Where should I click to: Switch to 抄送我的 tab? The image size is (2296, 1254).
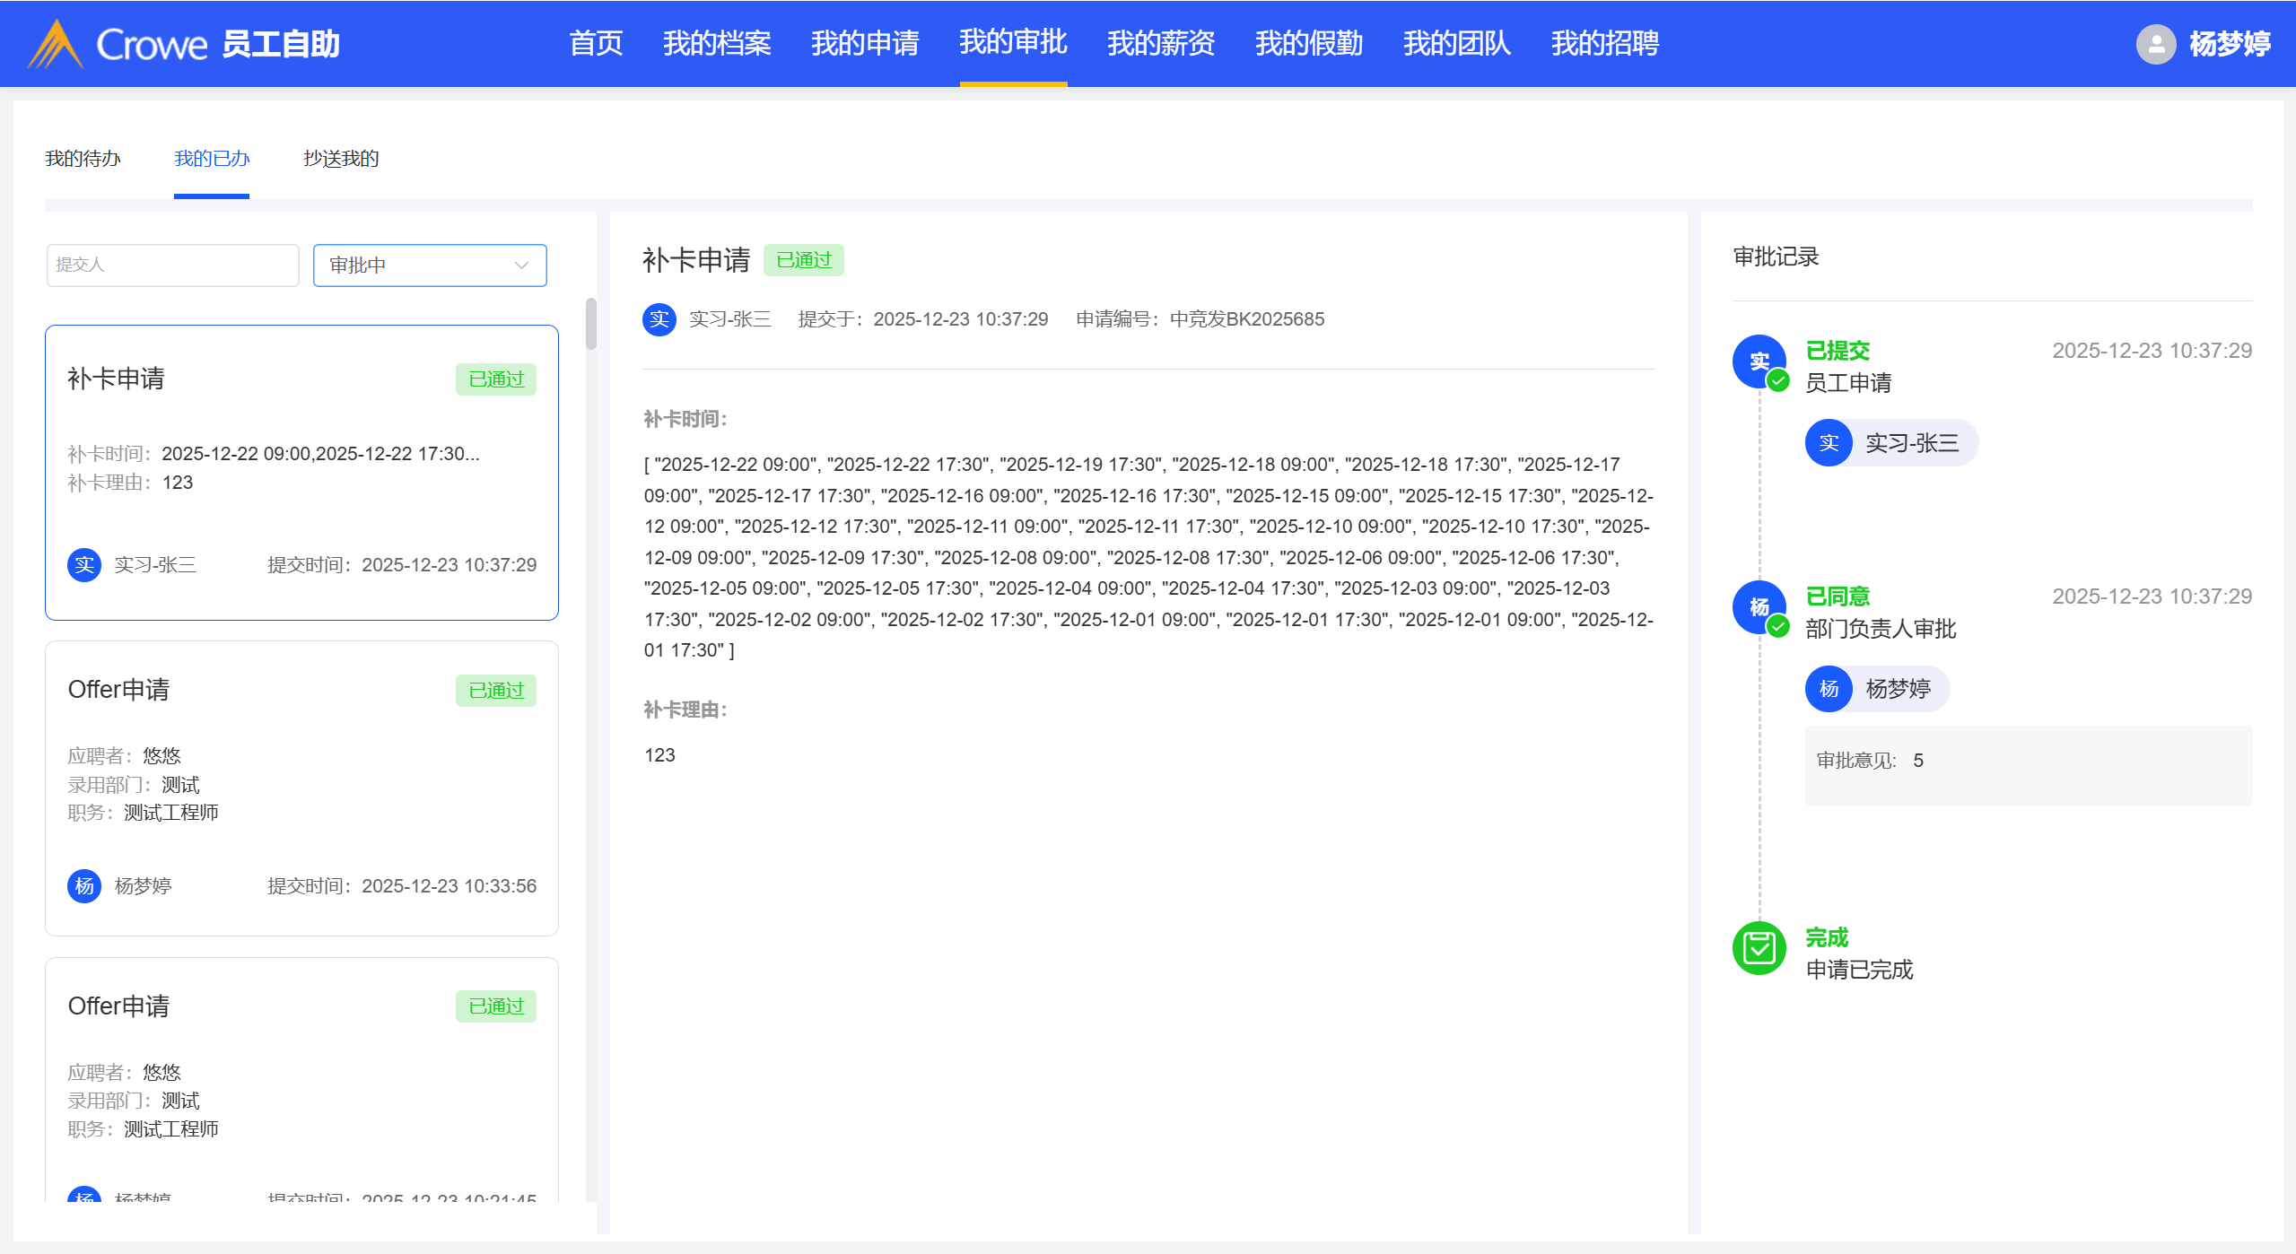pos(341,159)
